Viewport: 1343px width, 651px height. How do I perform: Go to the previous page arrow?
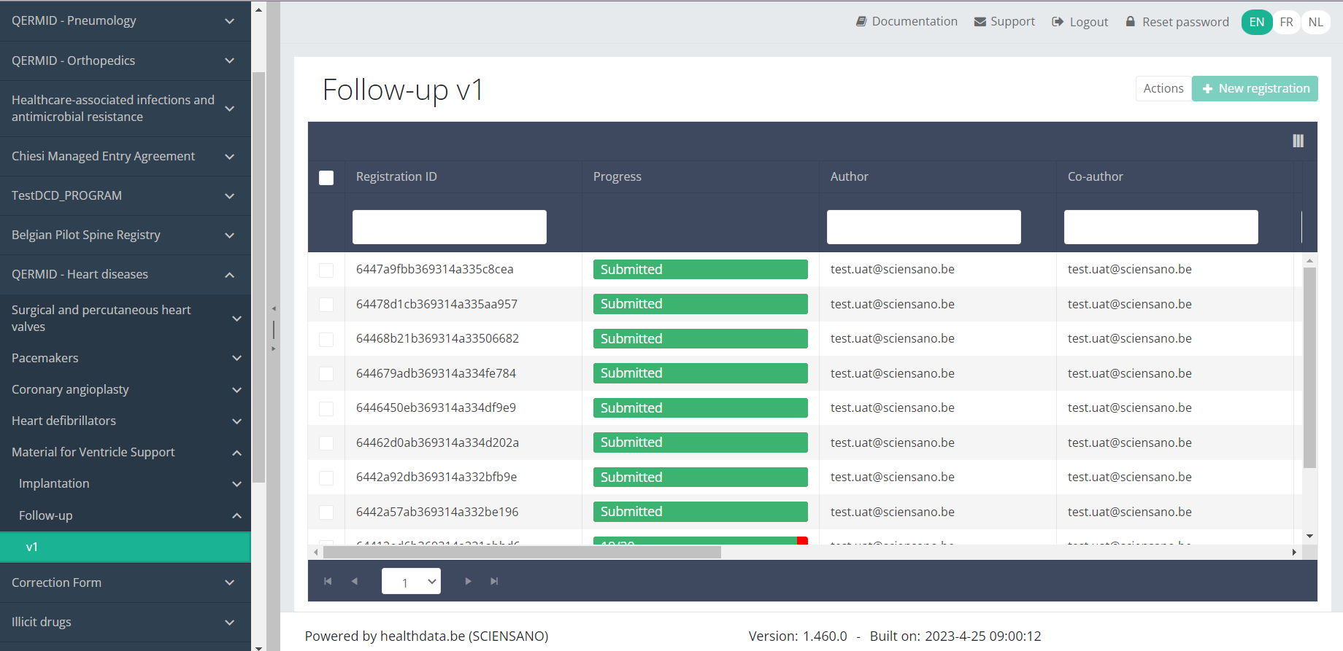[355, 581]
